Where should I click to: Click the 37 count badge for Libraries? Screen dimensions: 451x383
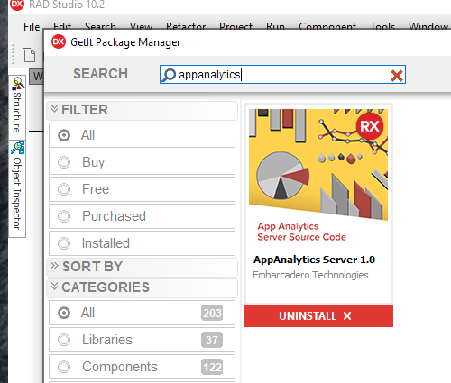tap(212, 340)
